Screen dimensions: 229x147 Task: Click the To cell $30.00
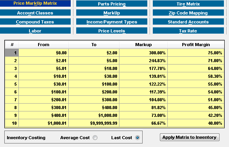94,76
